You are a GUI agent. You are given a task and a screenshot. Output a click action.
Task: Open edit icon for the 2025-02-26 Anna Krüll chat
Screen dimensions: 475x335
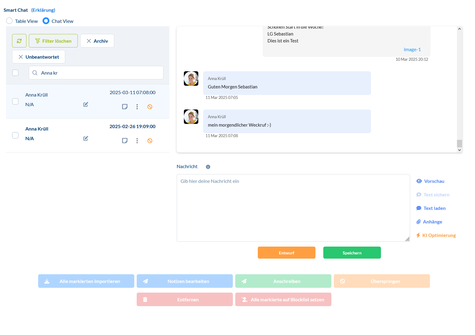click(86, 138)
